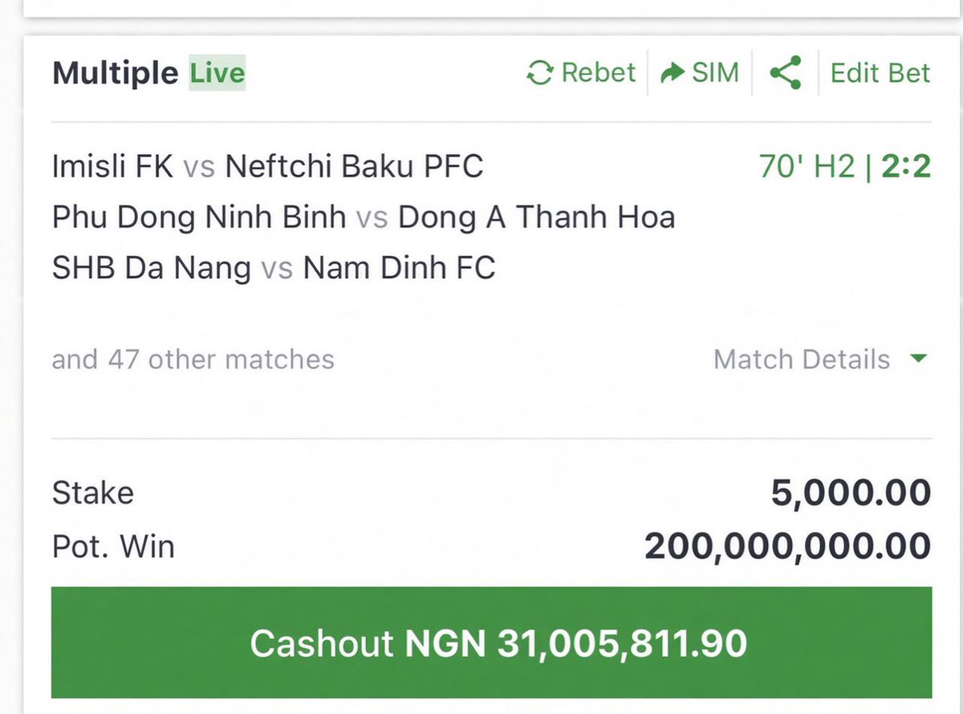Image resolution: width=963 pixels, height=714 pixels.
Task: Select the Live status badge
Action: point(217,74)
